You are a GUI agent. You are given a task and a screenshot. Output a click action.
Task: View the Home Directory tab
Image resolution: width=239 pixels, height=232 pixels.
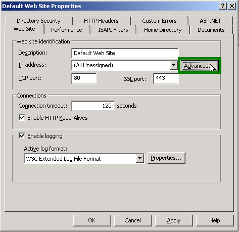click(x=163, y=30)
